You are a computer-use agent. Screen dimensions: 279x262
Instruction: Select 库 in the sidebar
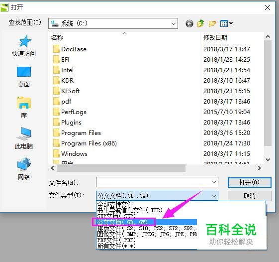point(24,108)
